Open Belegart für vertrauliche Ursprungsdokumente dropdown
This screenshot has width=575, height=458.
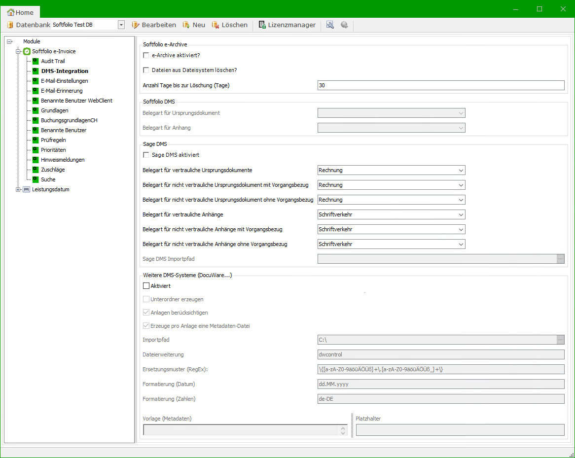[461, 170]
